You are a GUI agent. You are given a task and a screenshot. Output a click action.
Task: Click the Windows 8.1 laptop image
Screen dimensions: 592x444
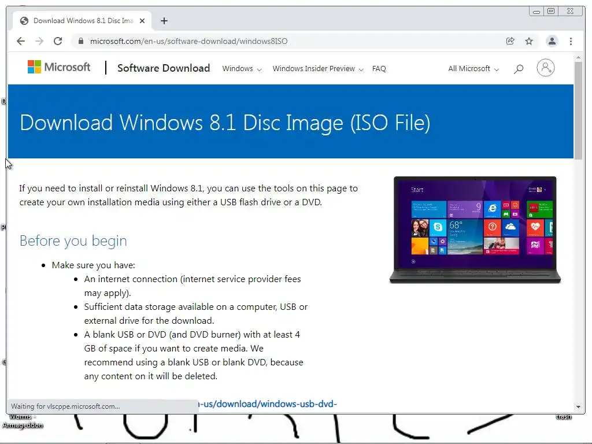pos(475,230)
